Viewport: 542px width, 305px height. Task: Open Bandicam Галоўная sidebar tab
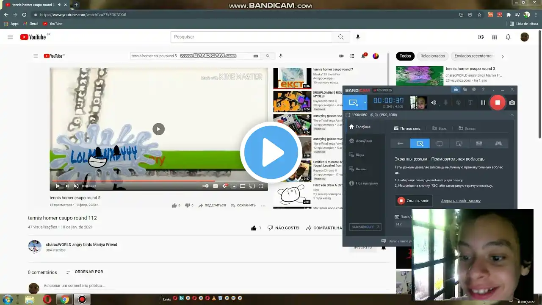364,127
